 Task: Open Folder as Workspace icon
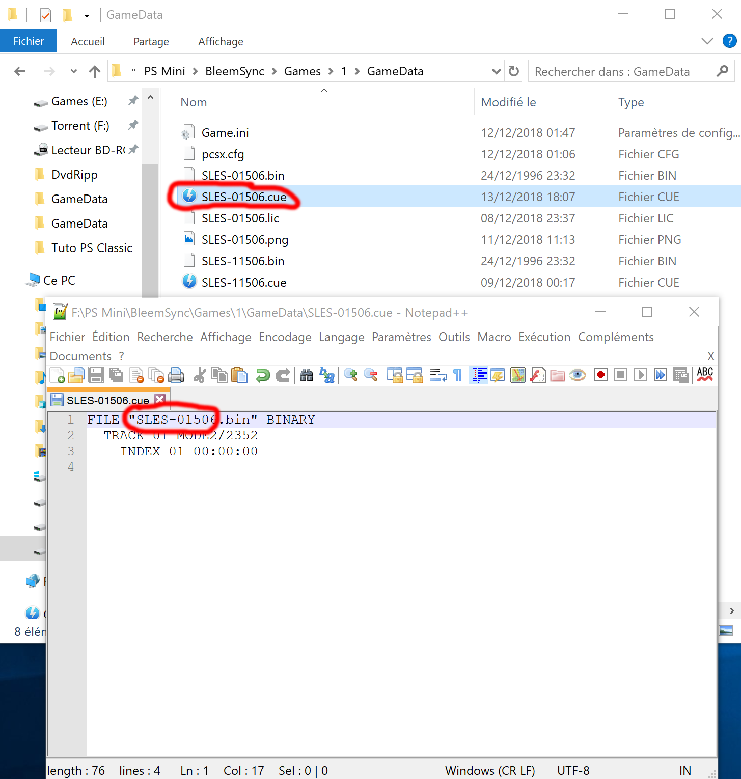point(558,376)
